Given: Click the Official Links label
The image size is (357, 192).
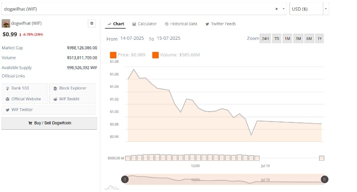Looking at the screenshot, I should 13,76.
